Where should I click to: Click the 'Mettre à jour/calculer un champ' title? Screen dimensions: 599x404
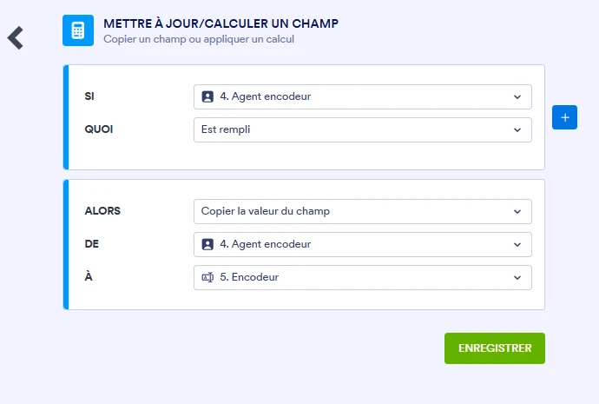[221, 23]
